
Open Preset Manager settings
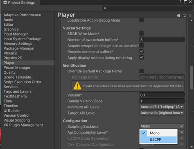(17, 68)
